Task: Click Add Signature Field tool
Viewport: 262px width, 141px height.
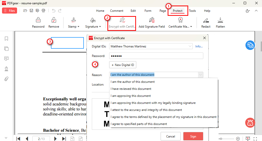Action: (x=152, y=23)
